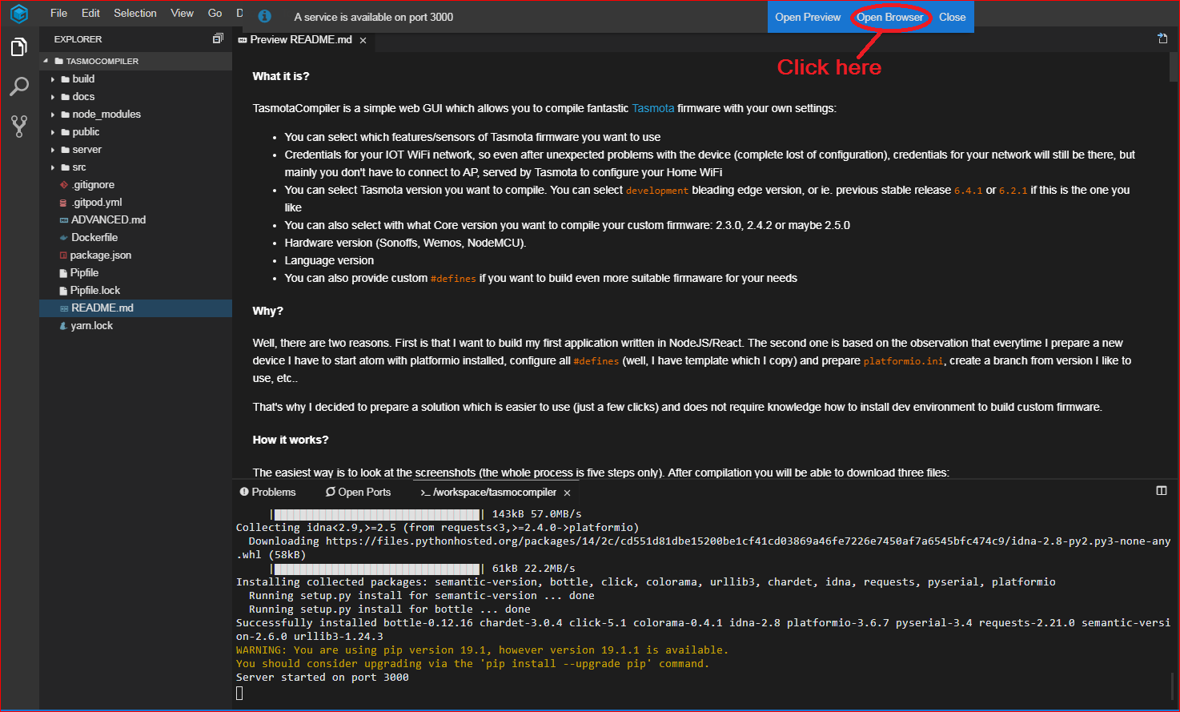Open the Edit menu
Viewport: 1180px width, 712px height.
90,13
